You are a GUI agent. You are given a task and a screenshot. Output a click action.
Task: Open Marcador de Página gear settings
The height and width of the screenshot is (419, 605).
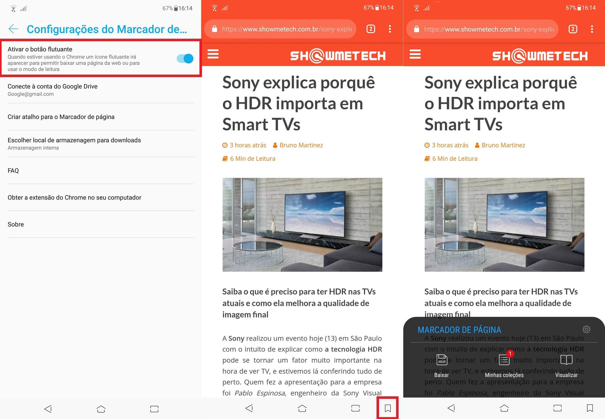point(586,329)
